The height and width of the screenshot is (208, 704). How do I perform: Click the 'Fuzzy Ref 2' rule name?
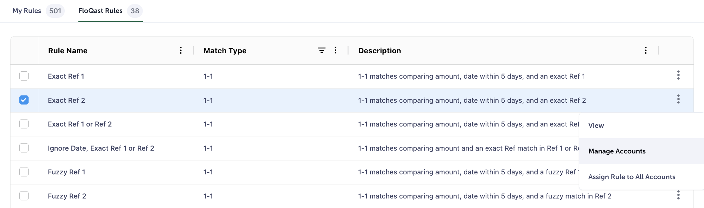[x=67, y=196]
